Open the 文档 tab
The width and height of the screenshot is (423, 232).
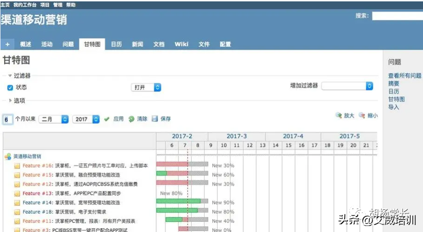[159, 44]
